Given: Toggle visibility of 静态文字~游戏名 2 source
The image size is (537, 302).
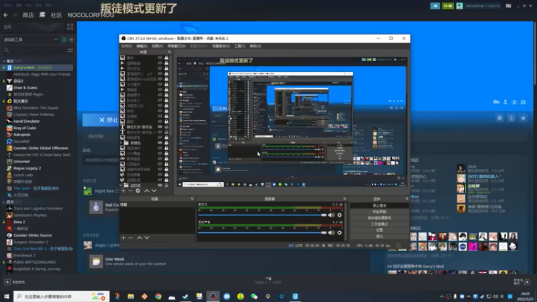Looking at the screenshot, I should (160, 132).
